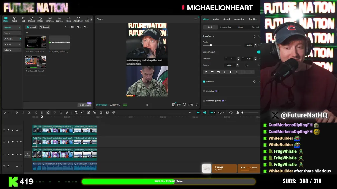Open the Audio library tab icon
337x189 pixels.
14,19
